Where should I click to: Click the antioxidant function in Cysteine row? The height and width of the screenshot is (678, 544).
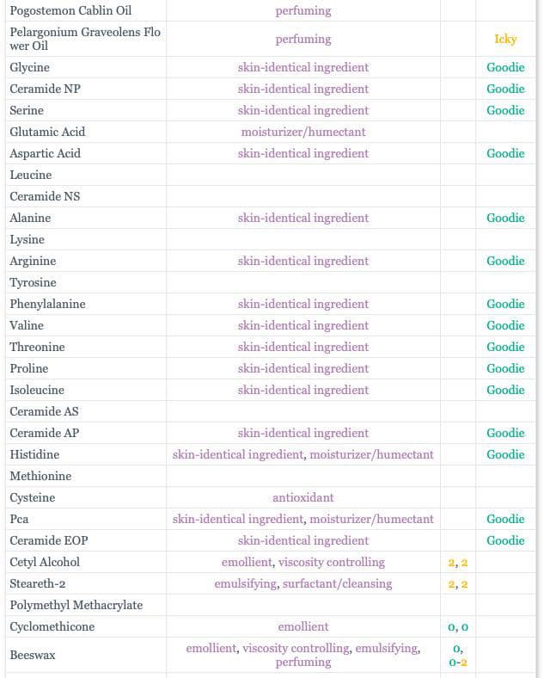[303, 497]
